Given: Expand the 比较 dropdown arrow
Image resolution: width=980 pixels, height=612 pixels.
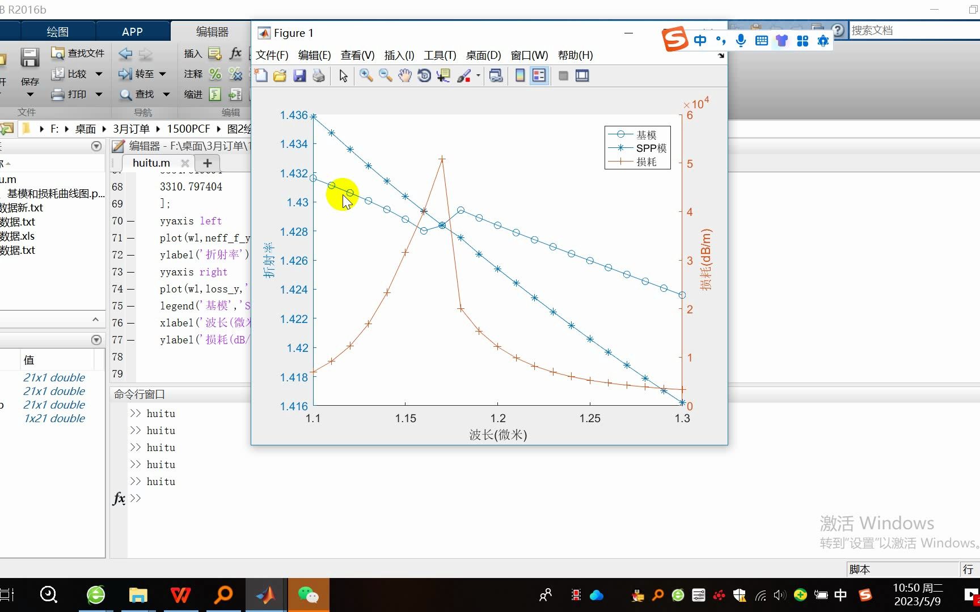Looking at the screenshot, I should (99, 74).
